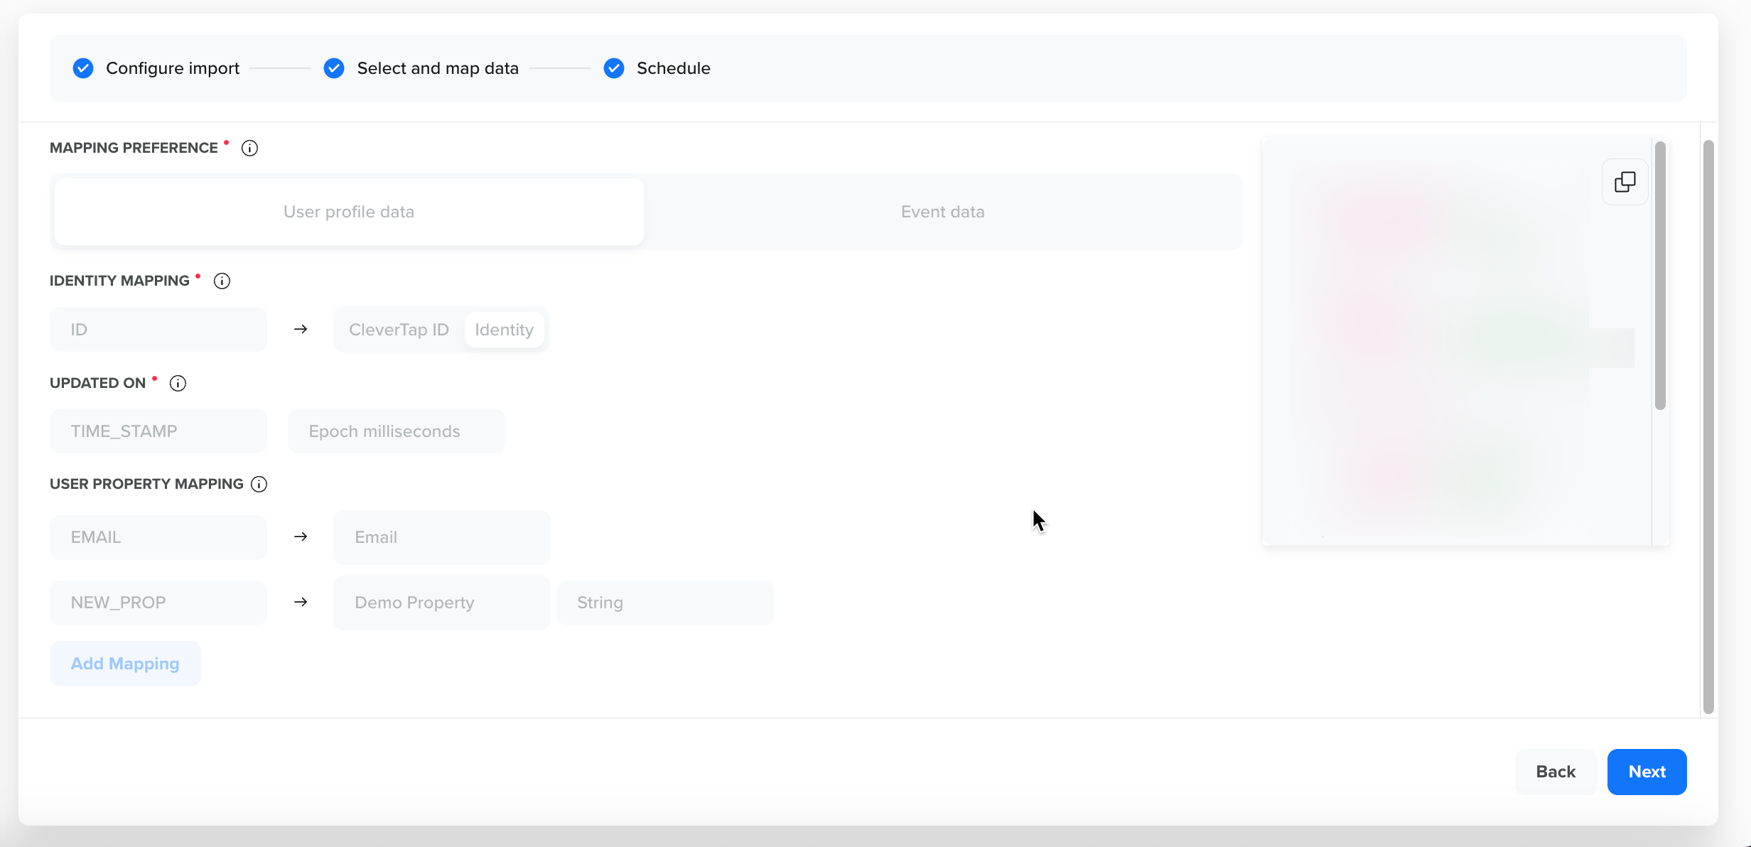
Task: Switch to the User profile data tab
Action: pos(347,211)
